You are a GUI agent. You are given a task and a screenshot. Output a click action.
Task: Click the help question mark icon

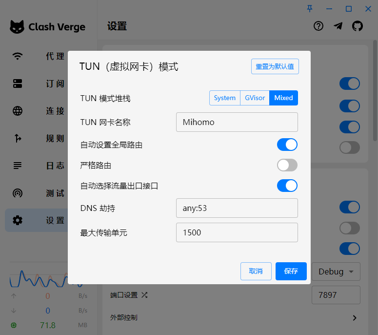tap(318, 26)
